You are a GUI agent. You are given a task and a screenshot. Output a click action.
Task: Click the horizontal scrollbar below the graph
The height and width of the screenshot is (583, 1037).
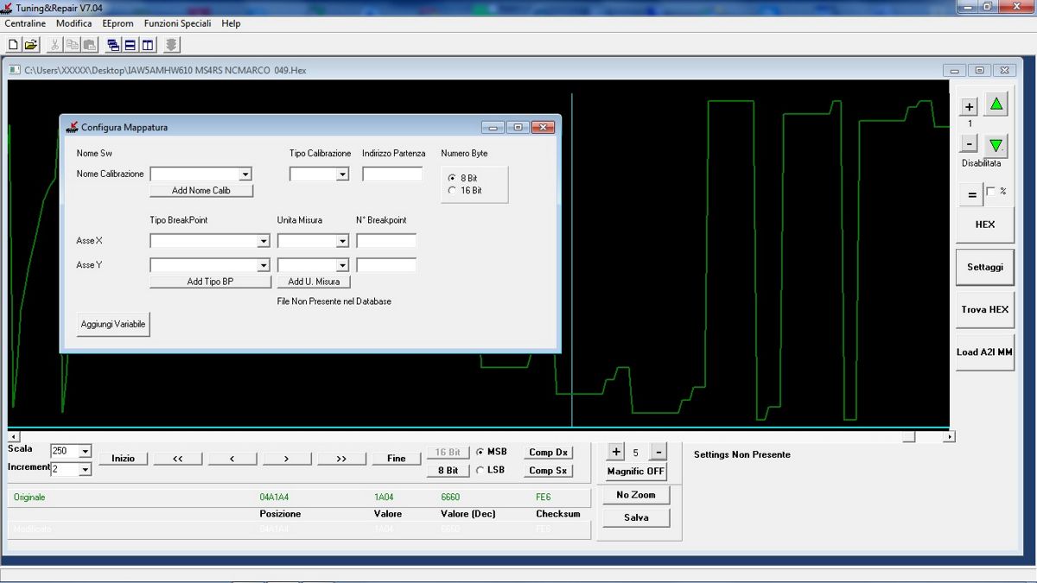tap(475, 437)
